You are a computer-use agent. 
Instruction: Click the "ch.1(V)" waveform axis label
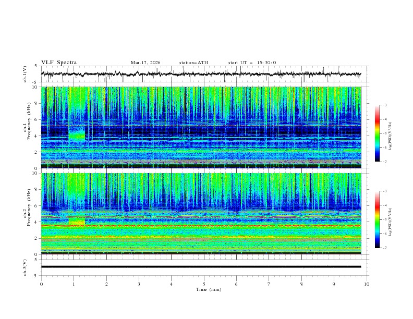[25, 74]
